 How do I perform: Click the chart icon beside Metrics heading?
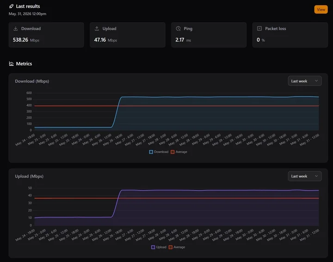[11, 64]
